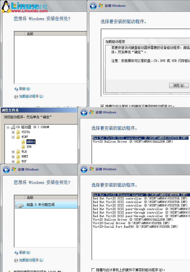Click the CD drive (D:) CDROM icon
190x272 pixels.
13,127
